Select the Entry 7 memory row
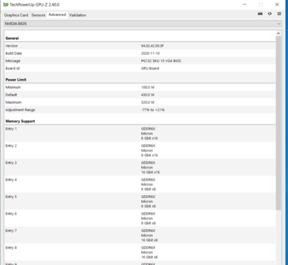Image resolution: width=288 pixels, height=265 pixels. [140, 235]
